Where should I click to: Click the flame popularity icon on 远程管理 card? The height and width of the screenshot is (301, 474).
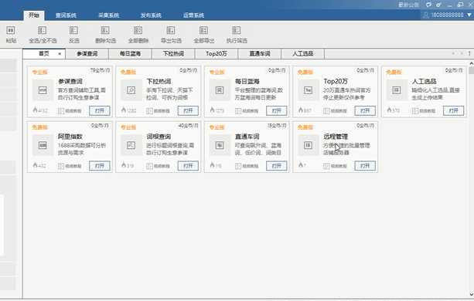[301, 165]
